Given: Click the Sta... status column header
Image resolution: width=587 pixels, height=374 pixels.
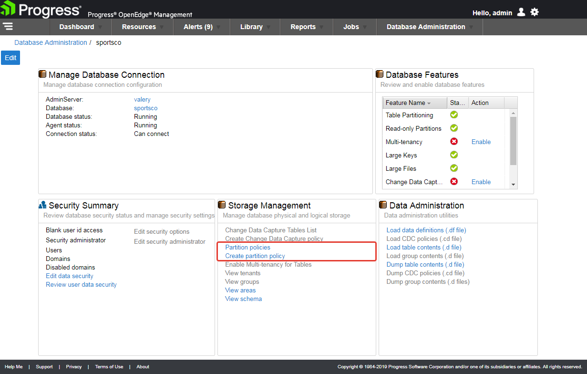Looking at the screenshot, I should [457, 103].
